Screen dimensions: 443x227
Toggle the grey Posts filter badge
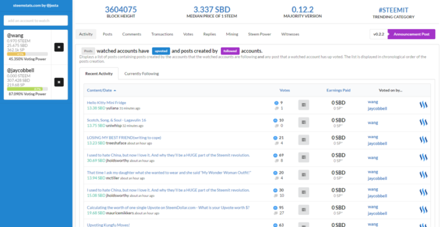[x=88, y=51]
